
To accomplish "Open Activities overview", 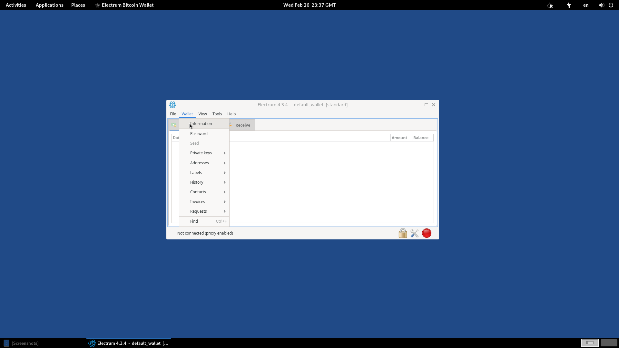I will (x=16, y=5).
